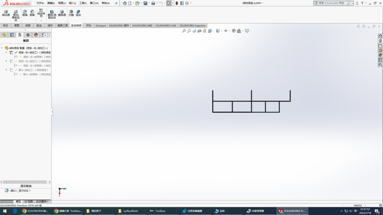Open the ConfigurationManager tab icon
Image resolution: width=383 pixels, height=215 pixels.
click(20, 35)
